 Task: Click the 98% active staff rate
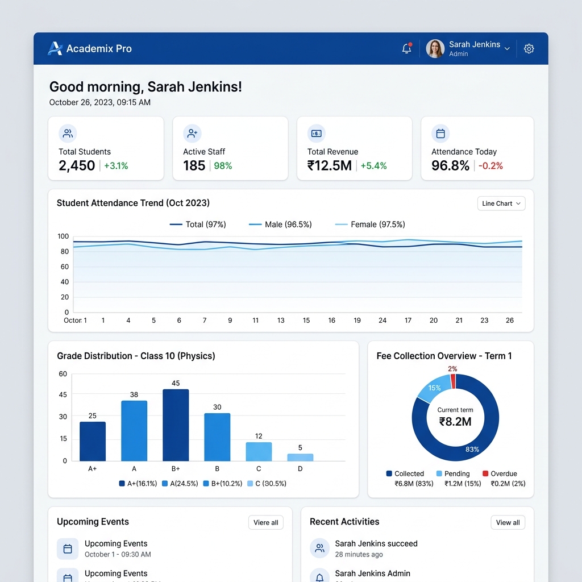pyautogui.click(x=223, y=166)
